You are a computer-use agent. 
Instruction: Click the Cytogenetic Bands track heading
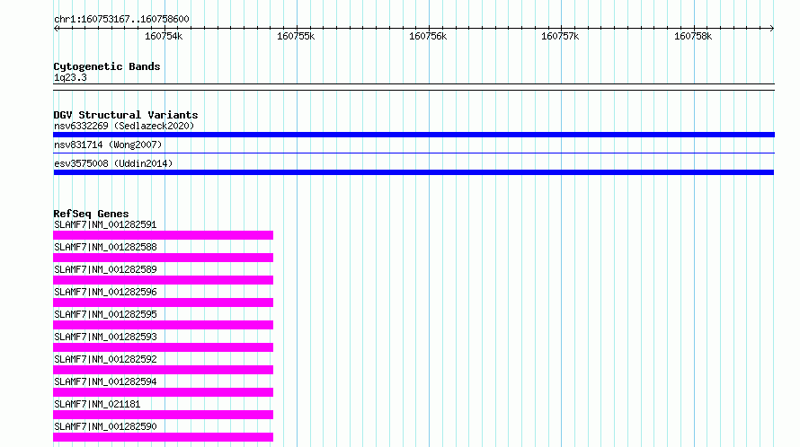click(107, 66)
